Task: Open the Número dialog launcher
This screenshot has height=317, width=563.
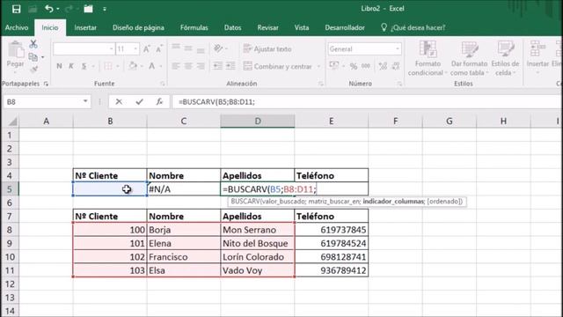Action: coord(399,84)
